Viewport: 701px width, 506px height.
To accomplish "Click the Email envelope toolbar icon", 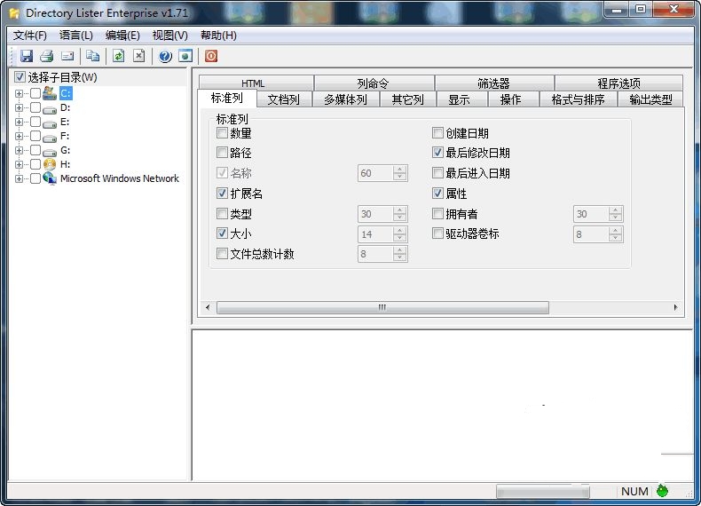I will point(67,56).
